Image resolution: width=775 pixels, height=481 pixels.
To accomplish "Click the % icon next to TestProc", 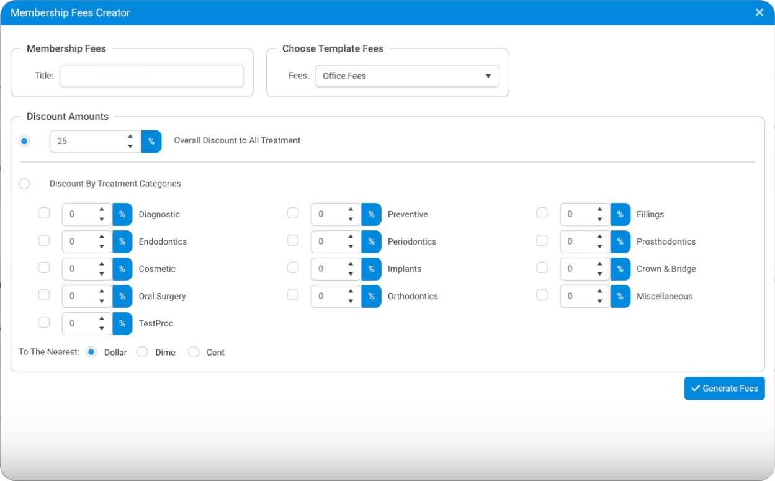I will click(x=122, y=323).
